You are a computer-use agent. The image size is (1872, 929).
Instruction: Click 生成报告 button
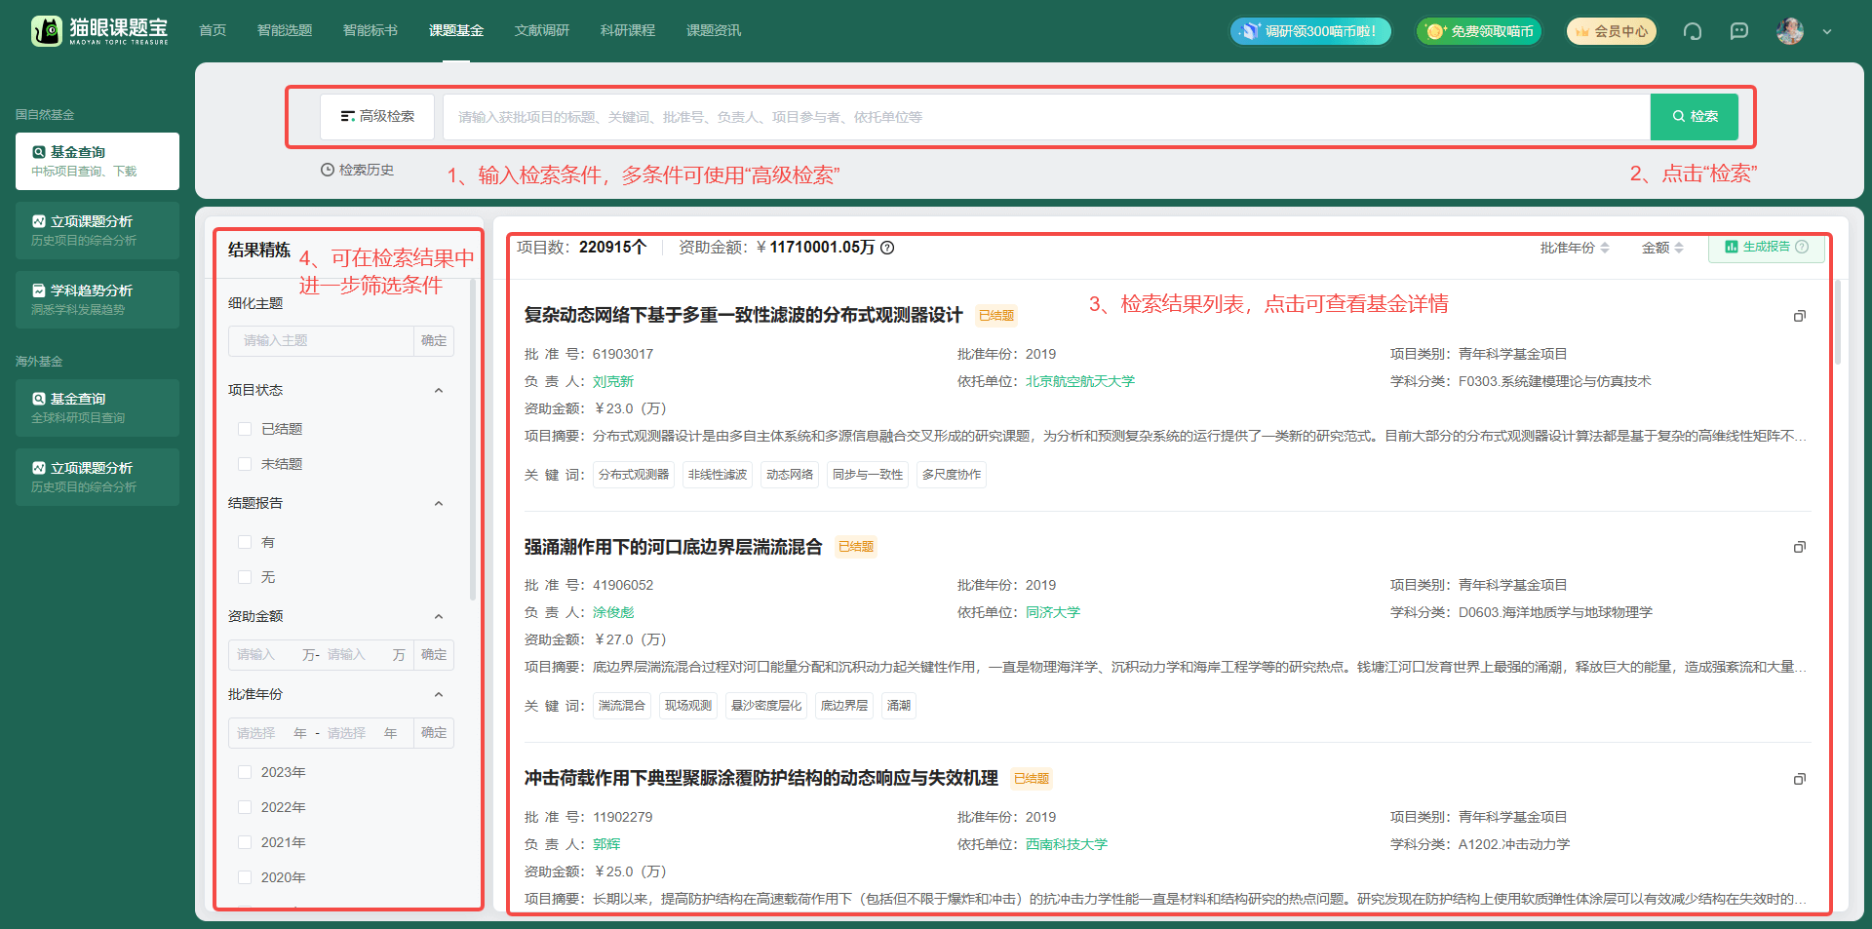[1766, 247]
